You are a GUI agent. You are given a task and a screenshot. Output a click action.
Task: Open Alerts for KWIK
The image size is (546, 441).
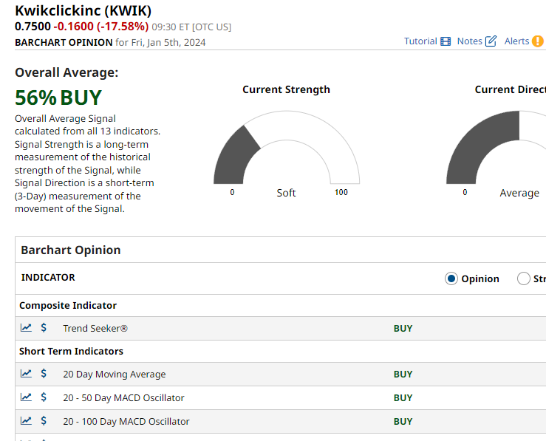(524, 41)
